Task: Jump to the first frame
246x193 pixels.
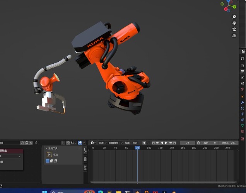Action: (154, 143)
